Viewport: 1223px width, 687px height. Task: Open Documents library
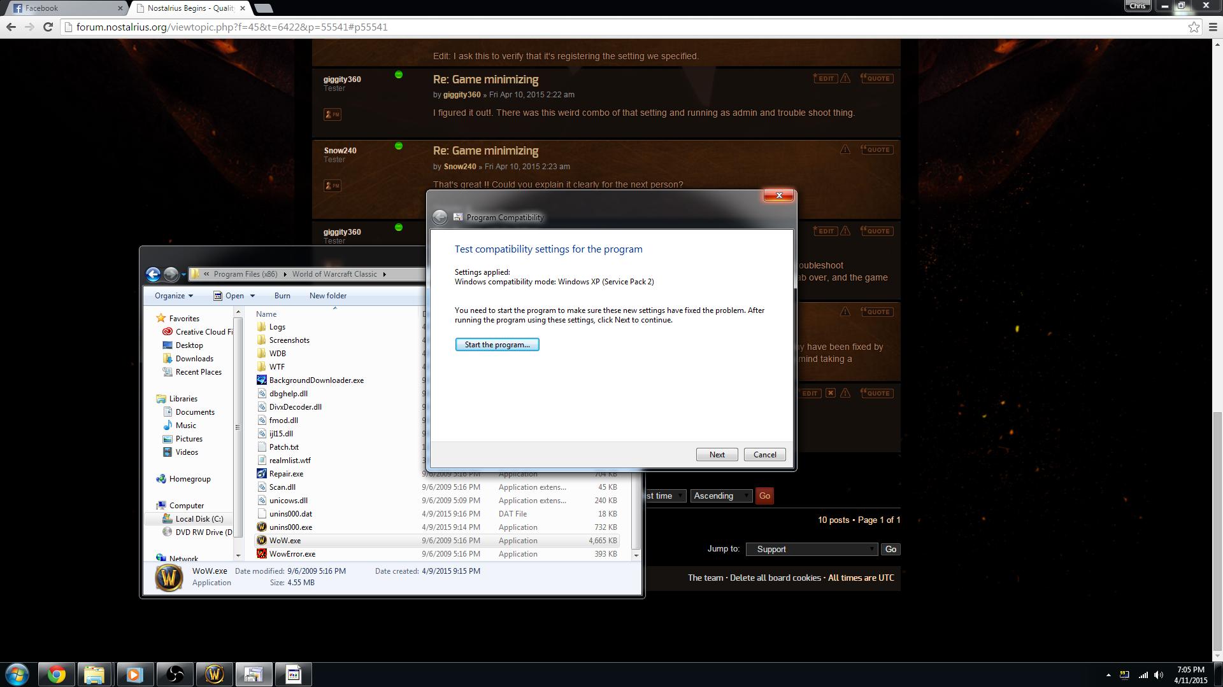pos(195,412)
